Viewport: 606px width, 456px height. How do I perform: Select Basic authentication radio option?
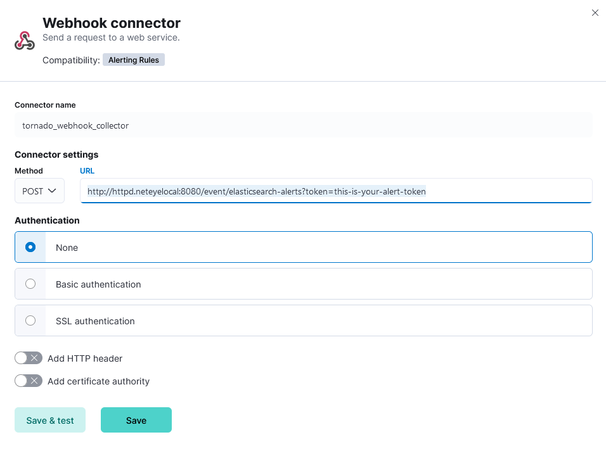tap(30, 284)
